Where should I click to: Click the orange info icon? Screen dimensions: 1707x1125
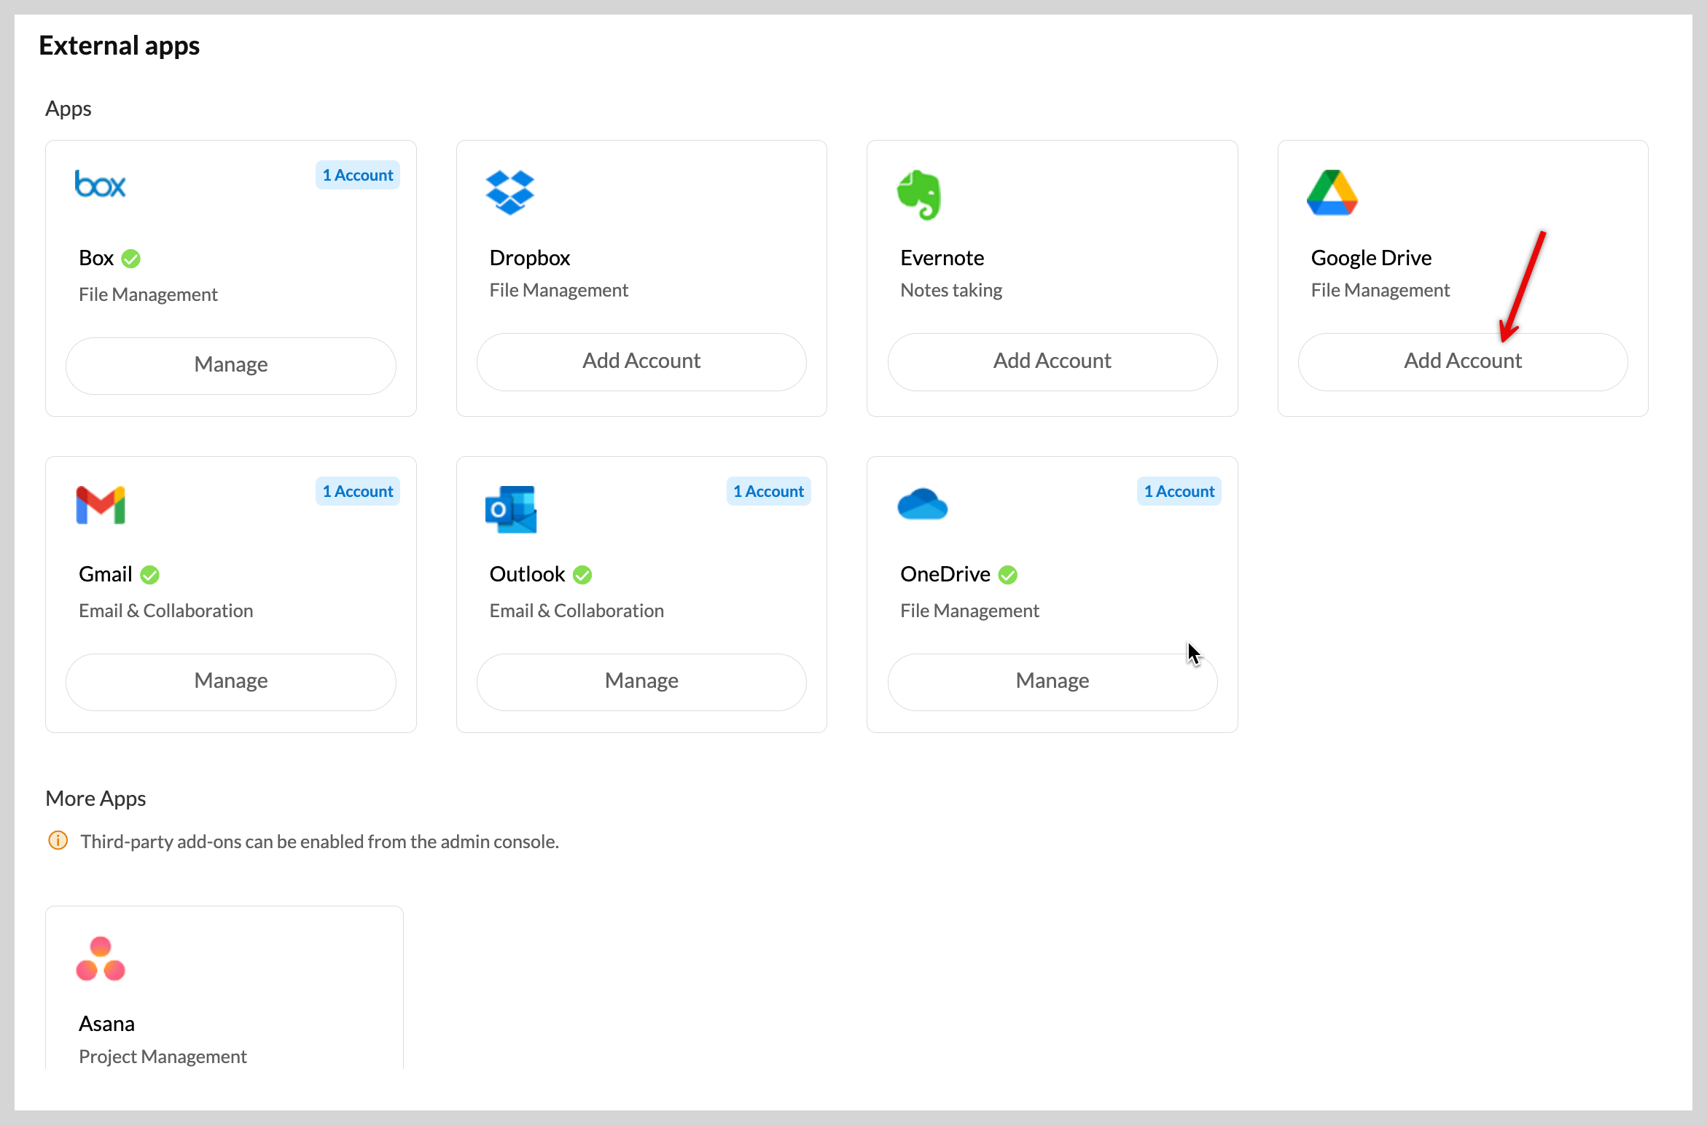pyautogui.click(x=58, y=841)
